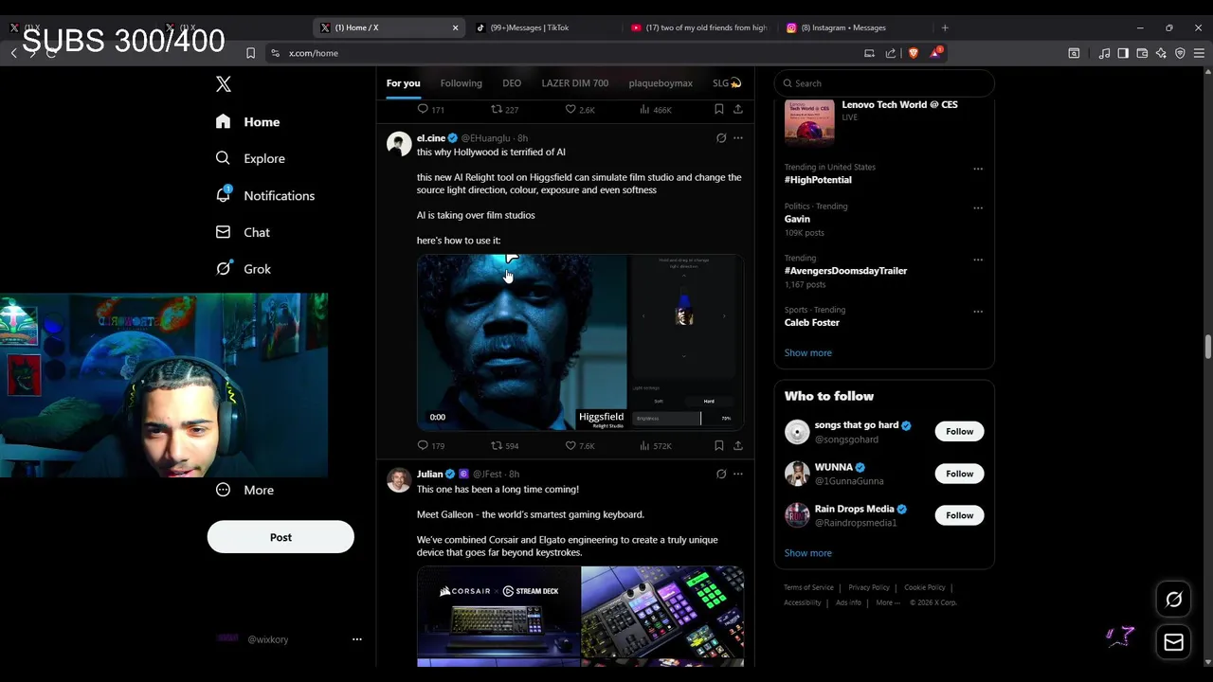Repost el.cine post (594)
This screenshot has height=682, width=1213.
(x=504, y=445)
